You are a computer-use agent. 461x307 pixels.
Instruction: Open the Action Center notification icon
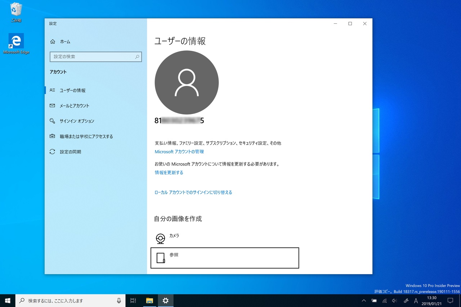point(451,301)
